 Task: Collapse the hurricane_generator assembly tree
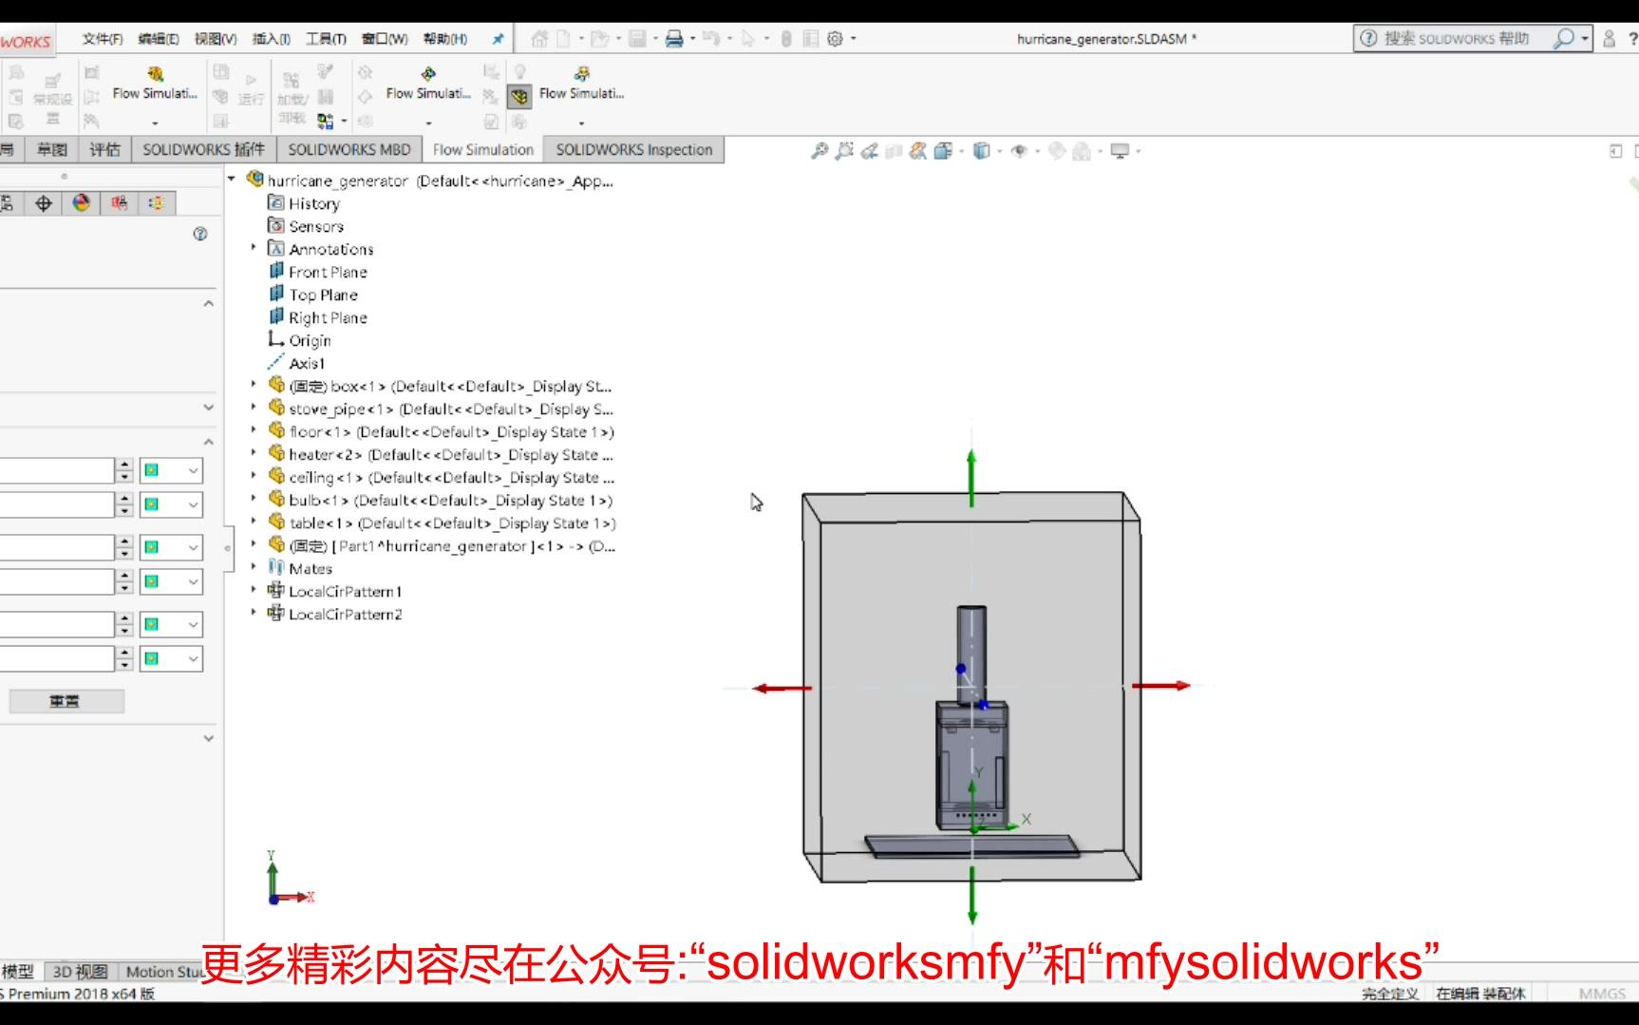pyautogui.click(x=230, y=179)
